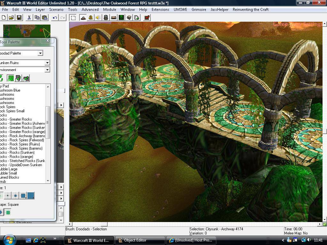Paste using the clipboard toolbar icon
Screen dimensions: 327x245
coord(45,18)
